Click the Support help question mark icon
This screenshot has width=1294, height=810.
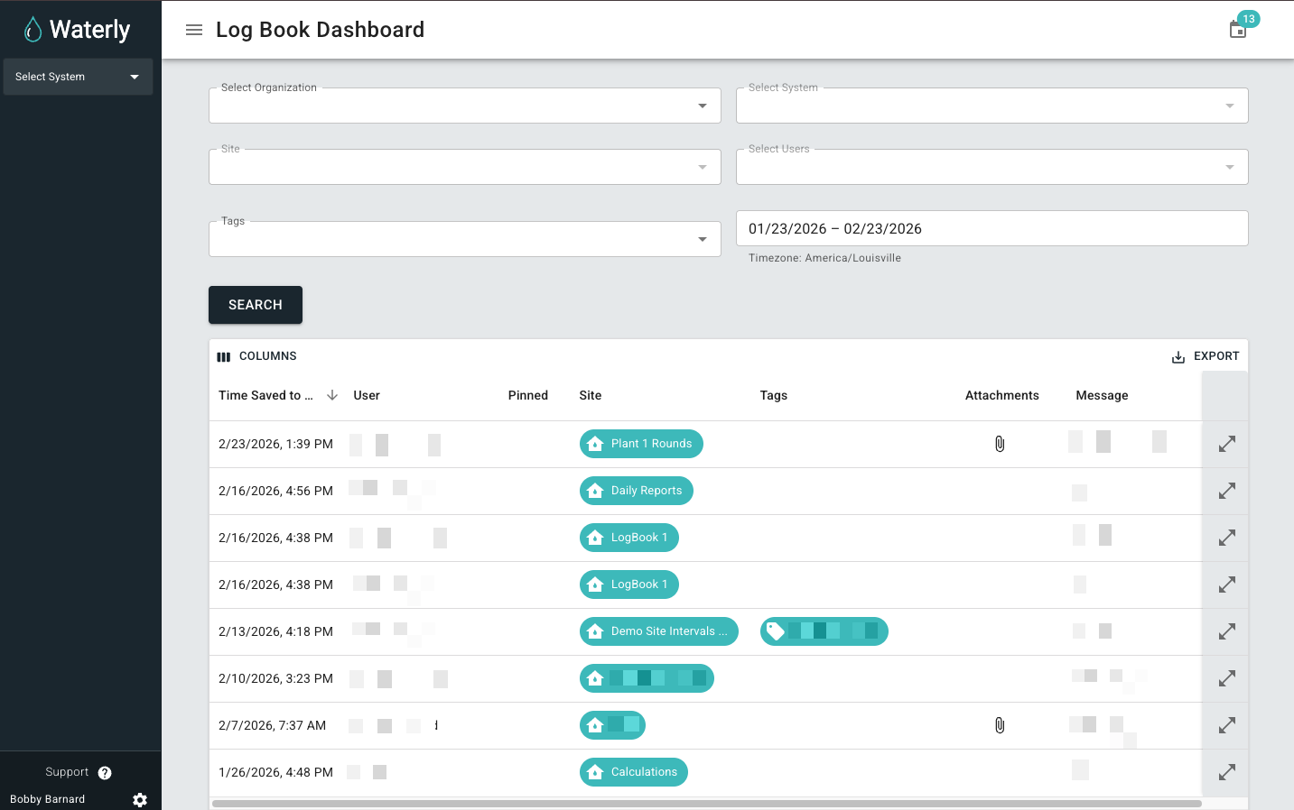pos(105,773)
